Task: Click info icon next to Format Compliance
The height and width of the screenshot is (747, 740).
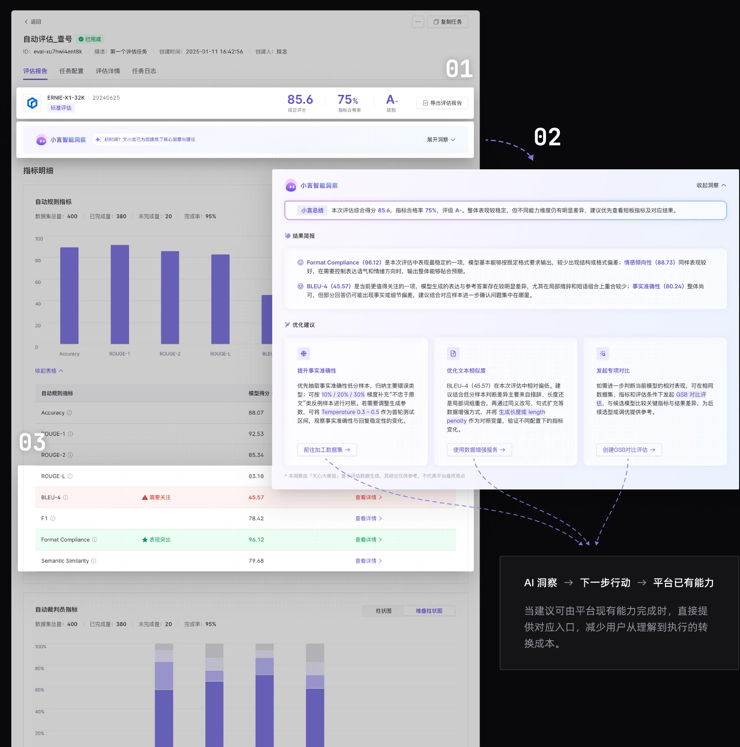Action: (94, 540)
